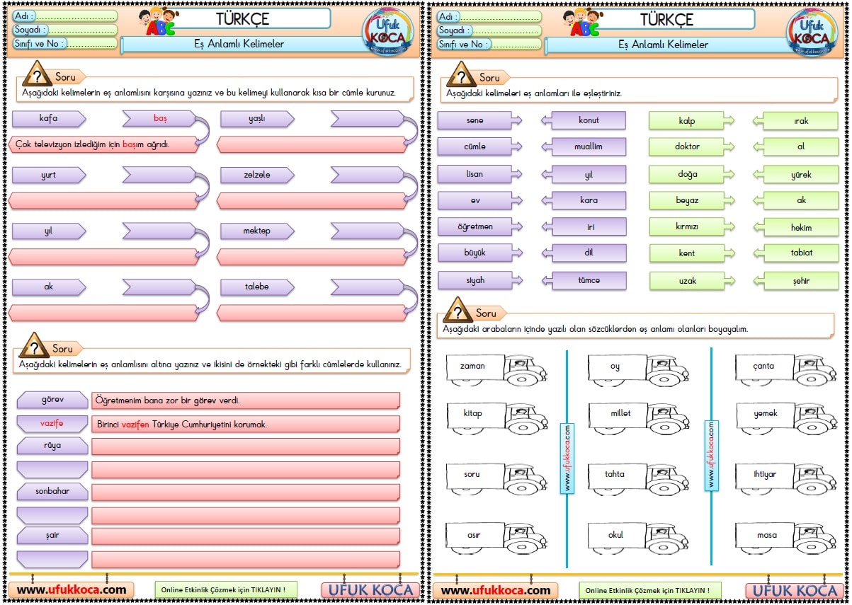This screenshot has width=852, height=605.
Task: Click the UFUK KOCA footer badge on the left page
Action: 371,590
